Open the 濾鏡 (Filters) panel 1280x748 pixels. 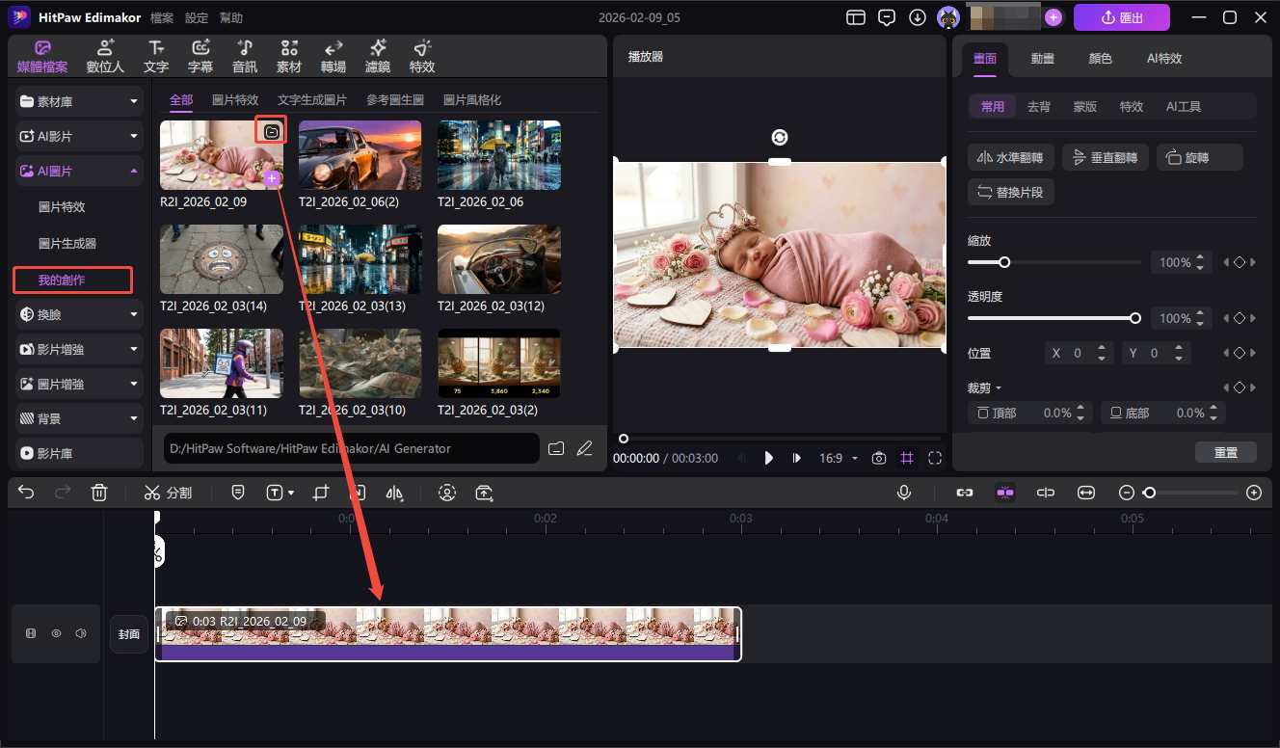(377, 55)
